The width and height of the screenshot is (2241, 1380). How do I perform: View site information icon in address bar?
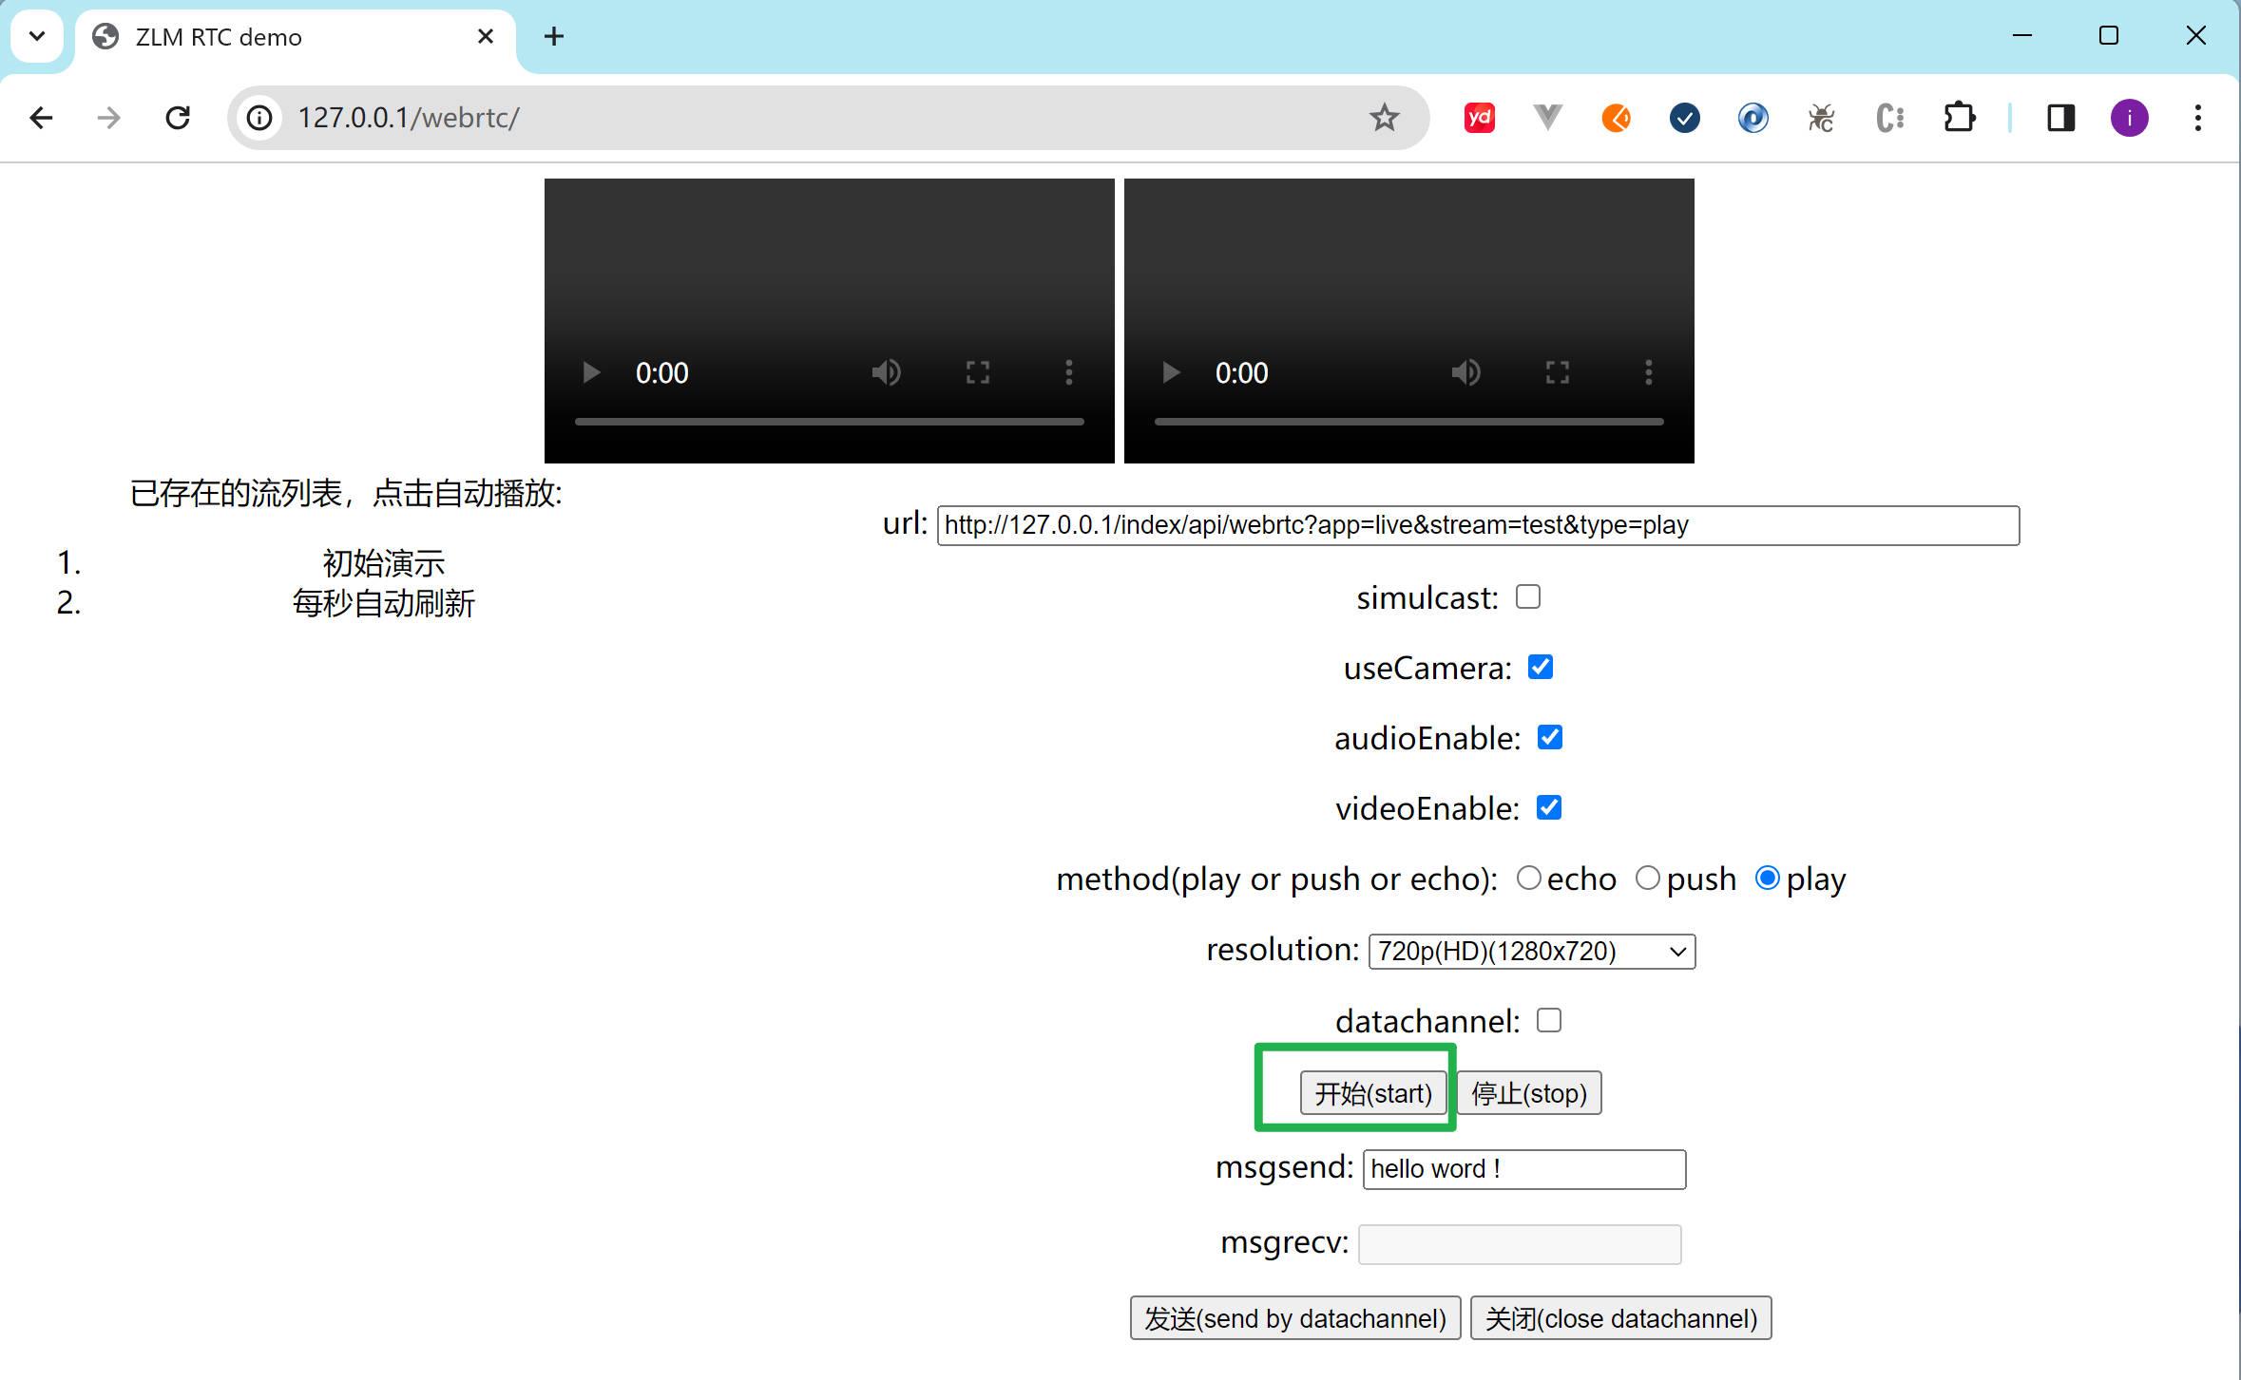(x=259, y=118)
